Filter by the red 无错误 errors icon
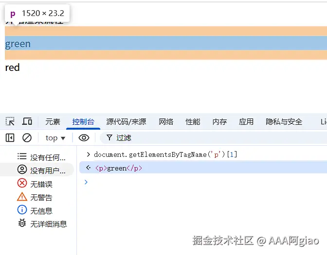This screenshot has width=327, height=255. [22, 184]
